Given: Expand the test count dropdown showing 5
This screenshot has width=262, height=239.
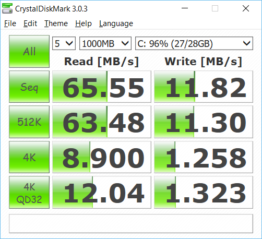Looking at the screenshot, I should 64,43.
